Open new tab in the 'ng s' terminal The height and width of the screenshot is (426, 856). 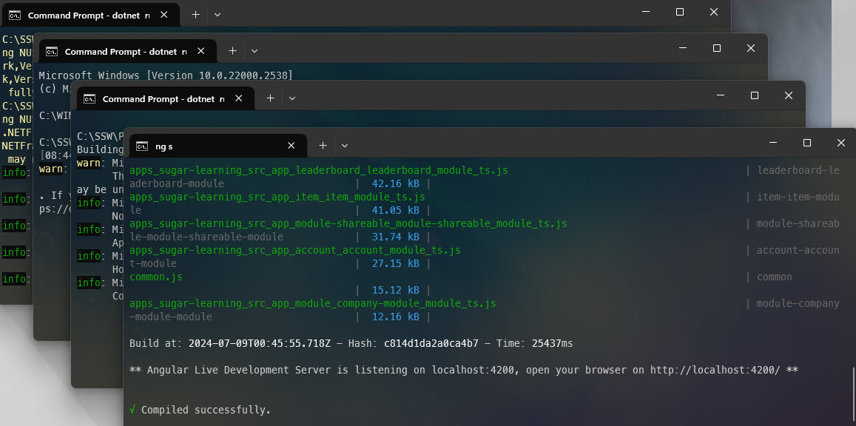coord(323,146)
